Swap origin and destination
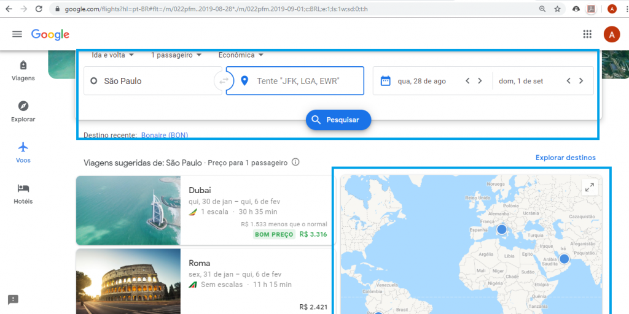The width and height of the screenshot is (629, 314). click(x=224, y=81)
